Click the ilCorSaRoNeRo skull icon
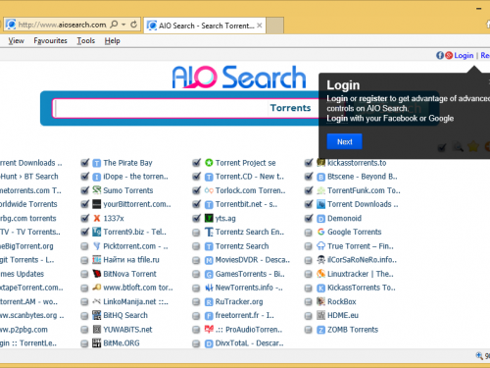 point(321,260)
